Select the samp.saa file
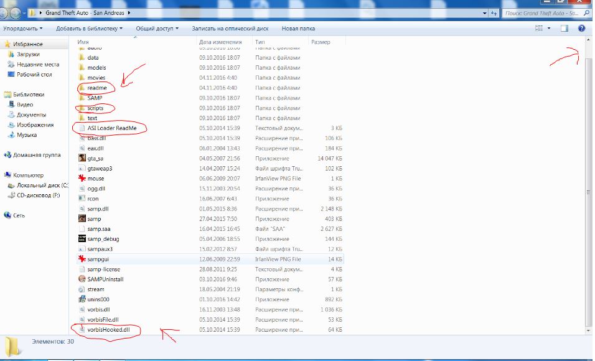 point(99,229)
